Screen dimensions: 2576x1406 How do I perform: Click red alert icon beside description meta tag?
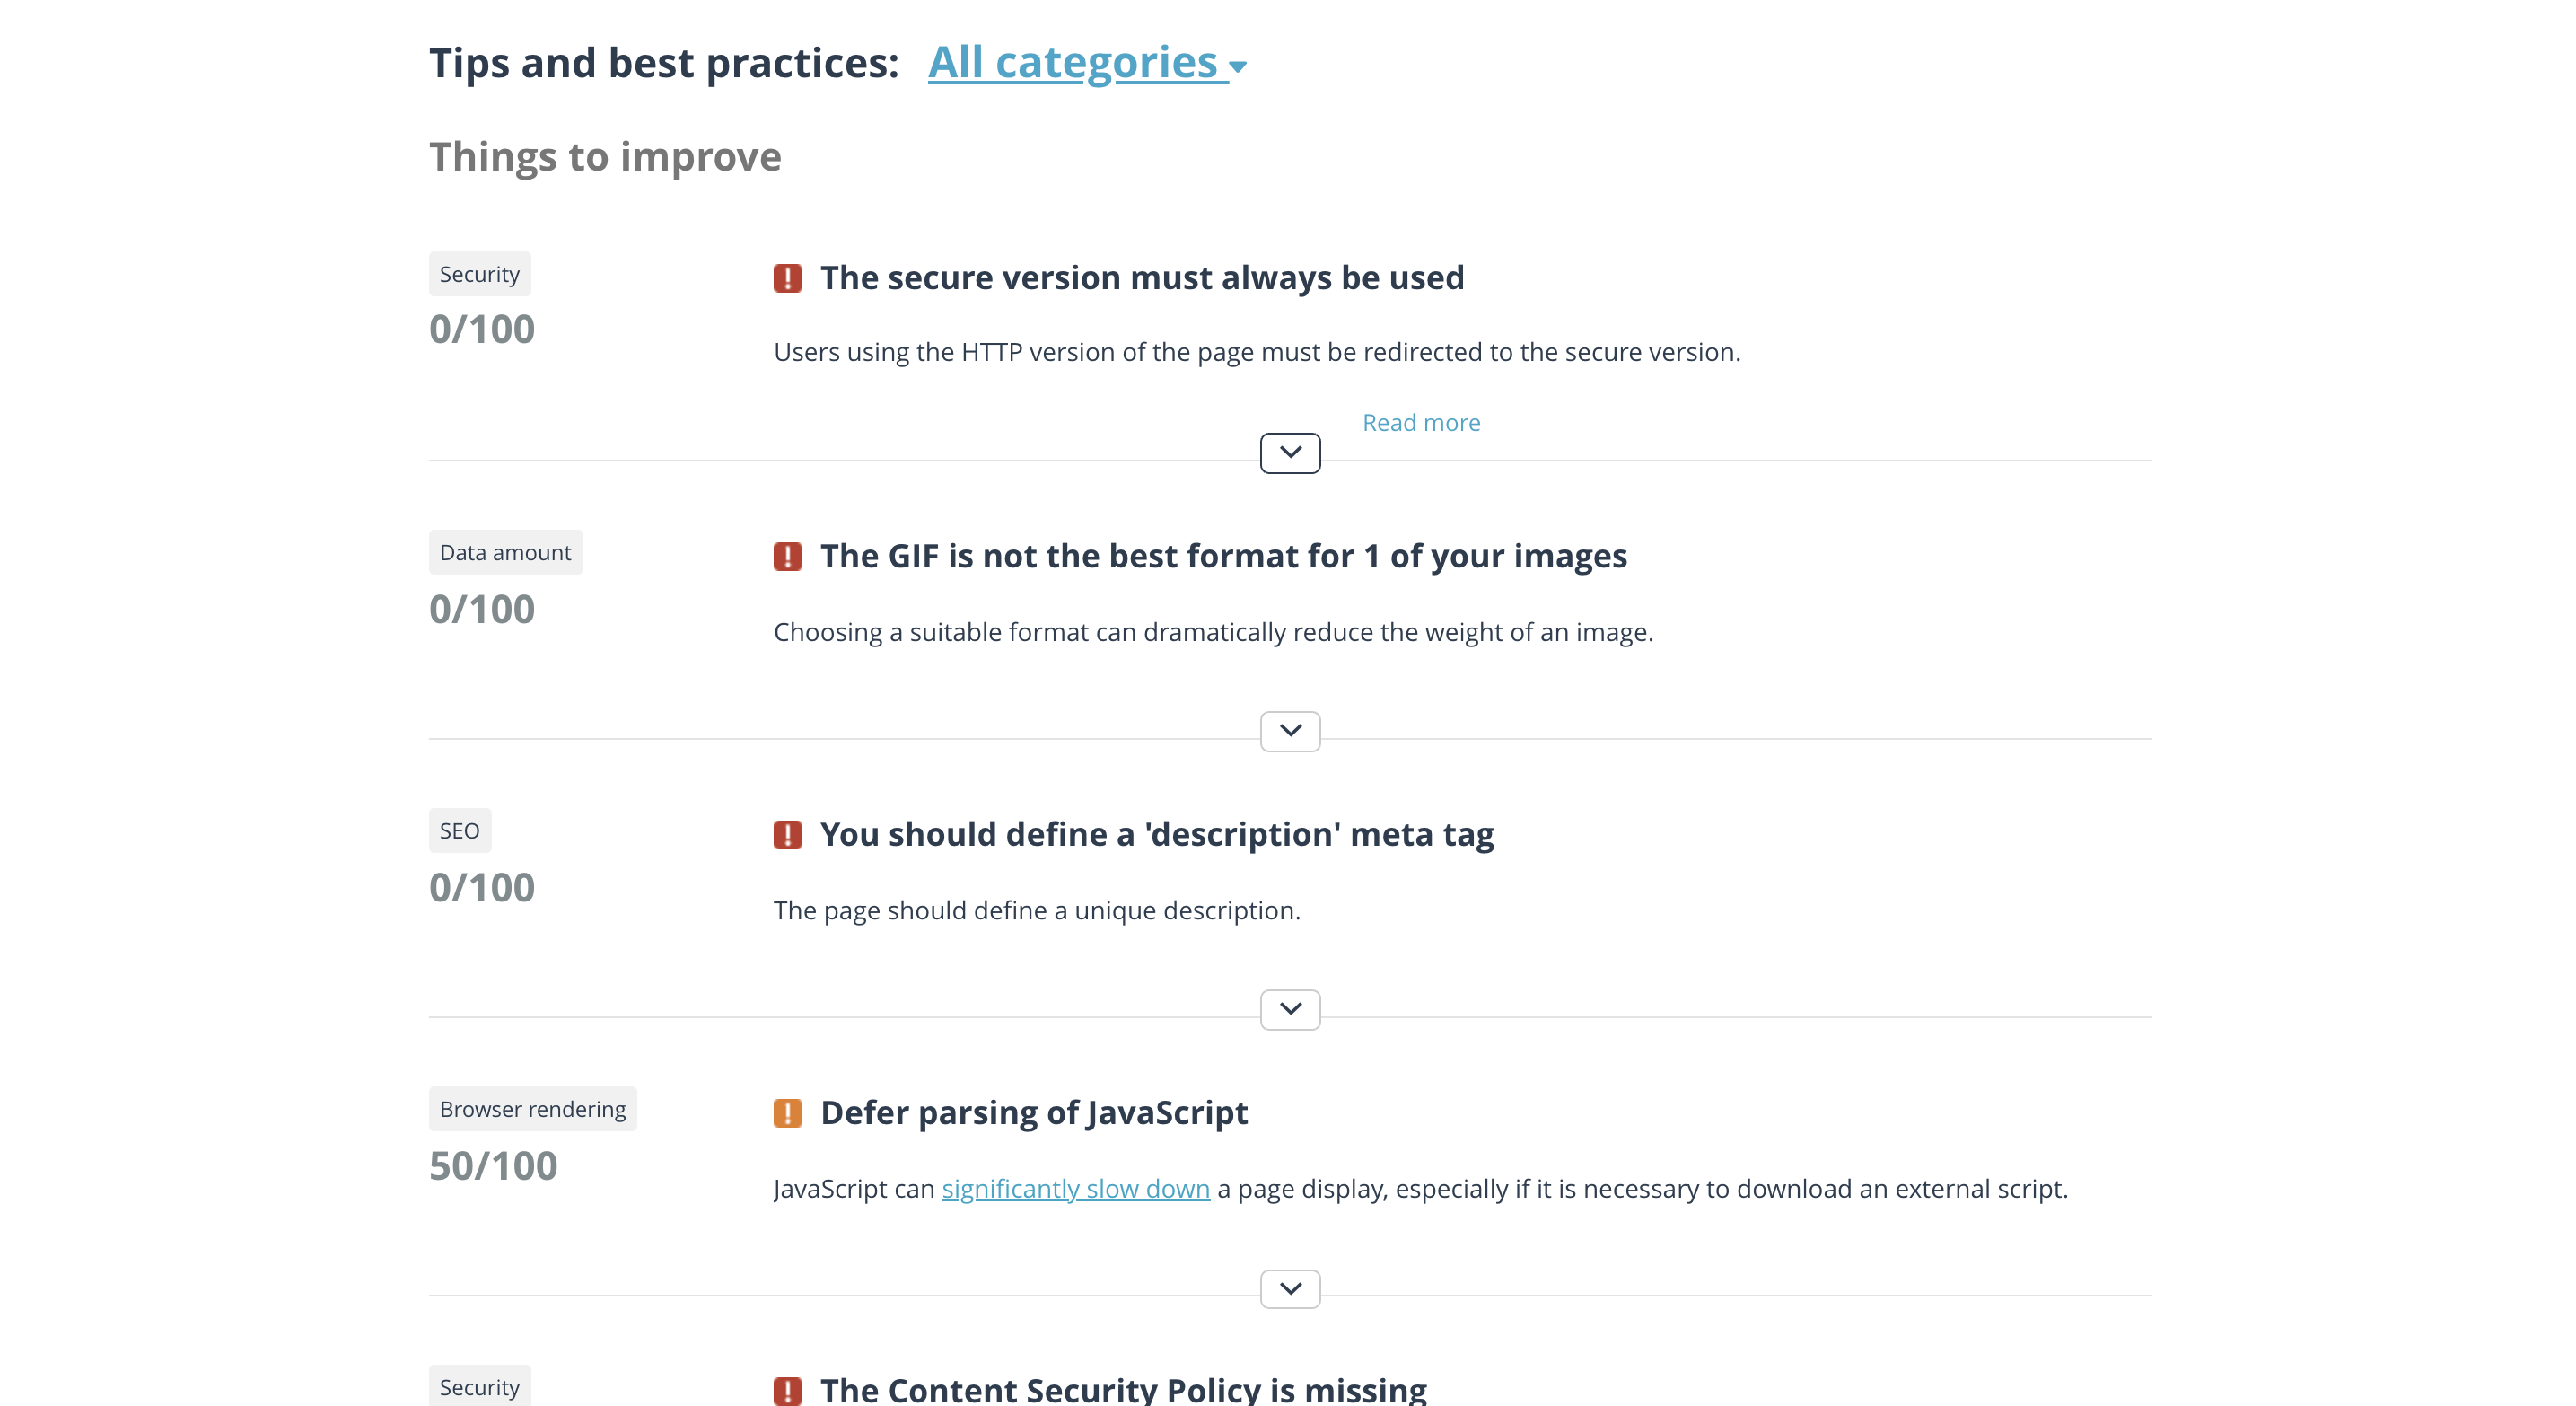[x=787, y=834]
